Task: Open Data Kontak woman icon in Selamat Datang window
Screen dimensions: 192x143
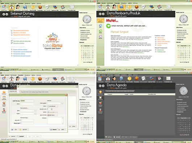Action: (18, 7)
